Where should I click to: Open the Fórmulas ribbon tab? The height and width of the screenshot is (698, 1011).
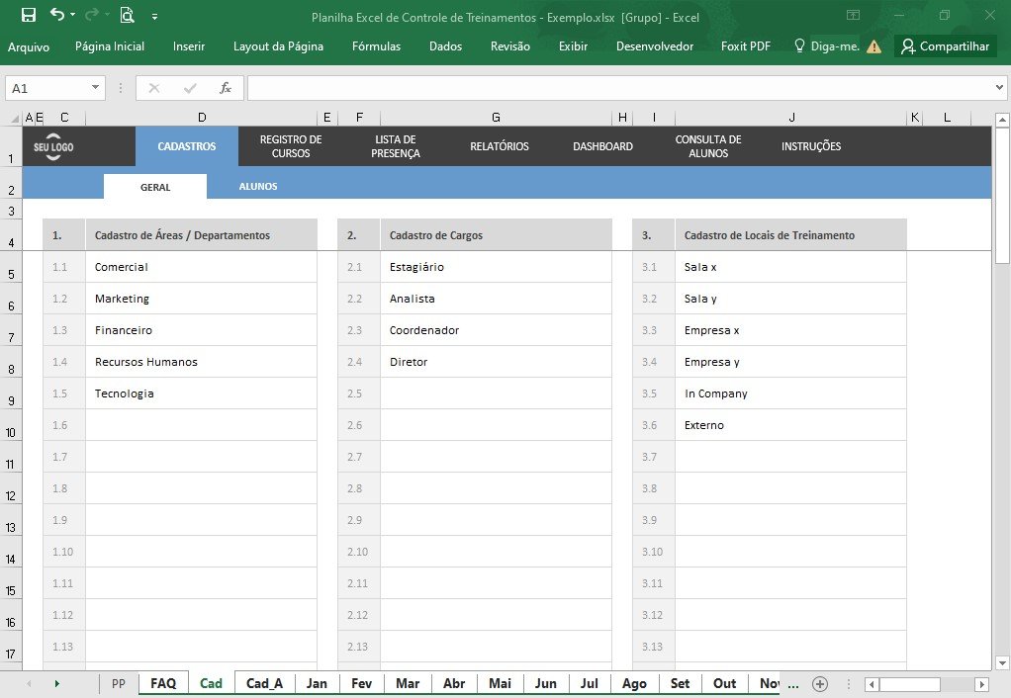pos(377,46)
